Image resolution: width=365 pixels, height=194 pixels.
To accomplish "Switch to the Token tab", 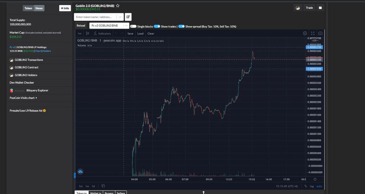I will point(28,8).
